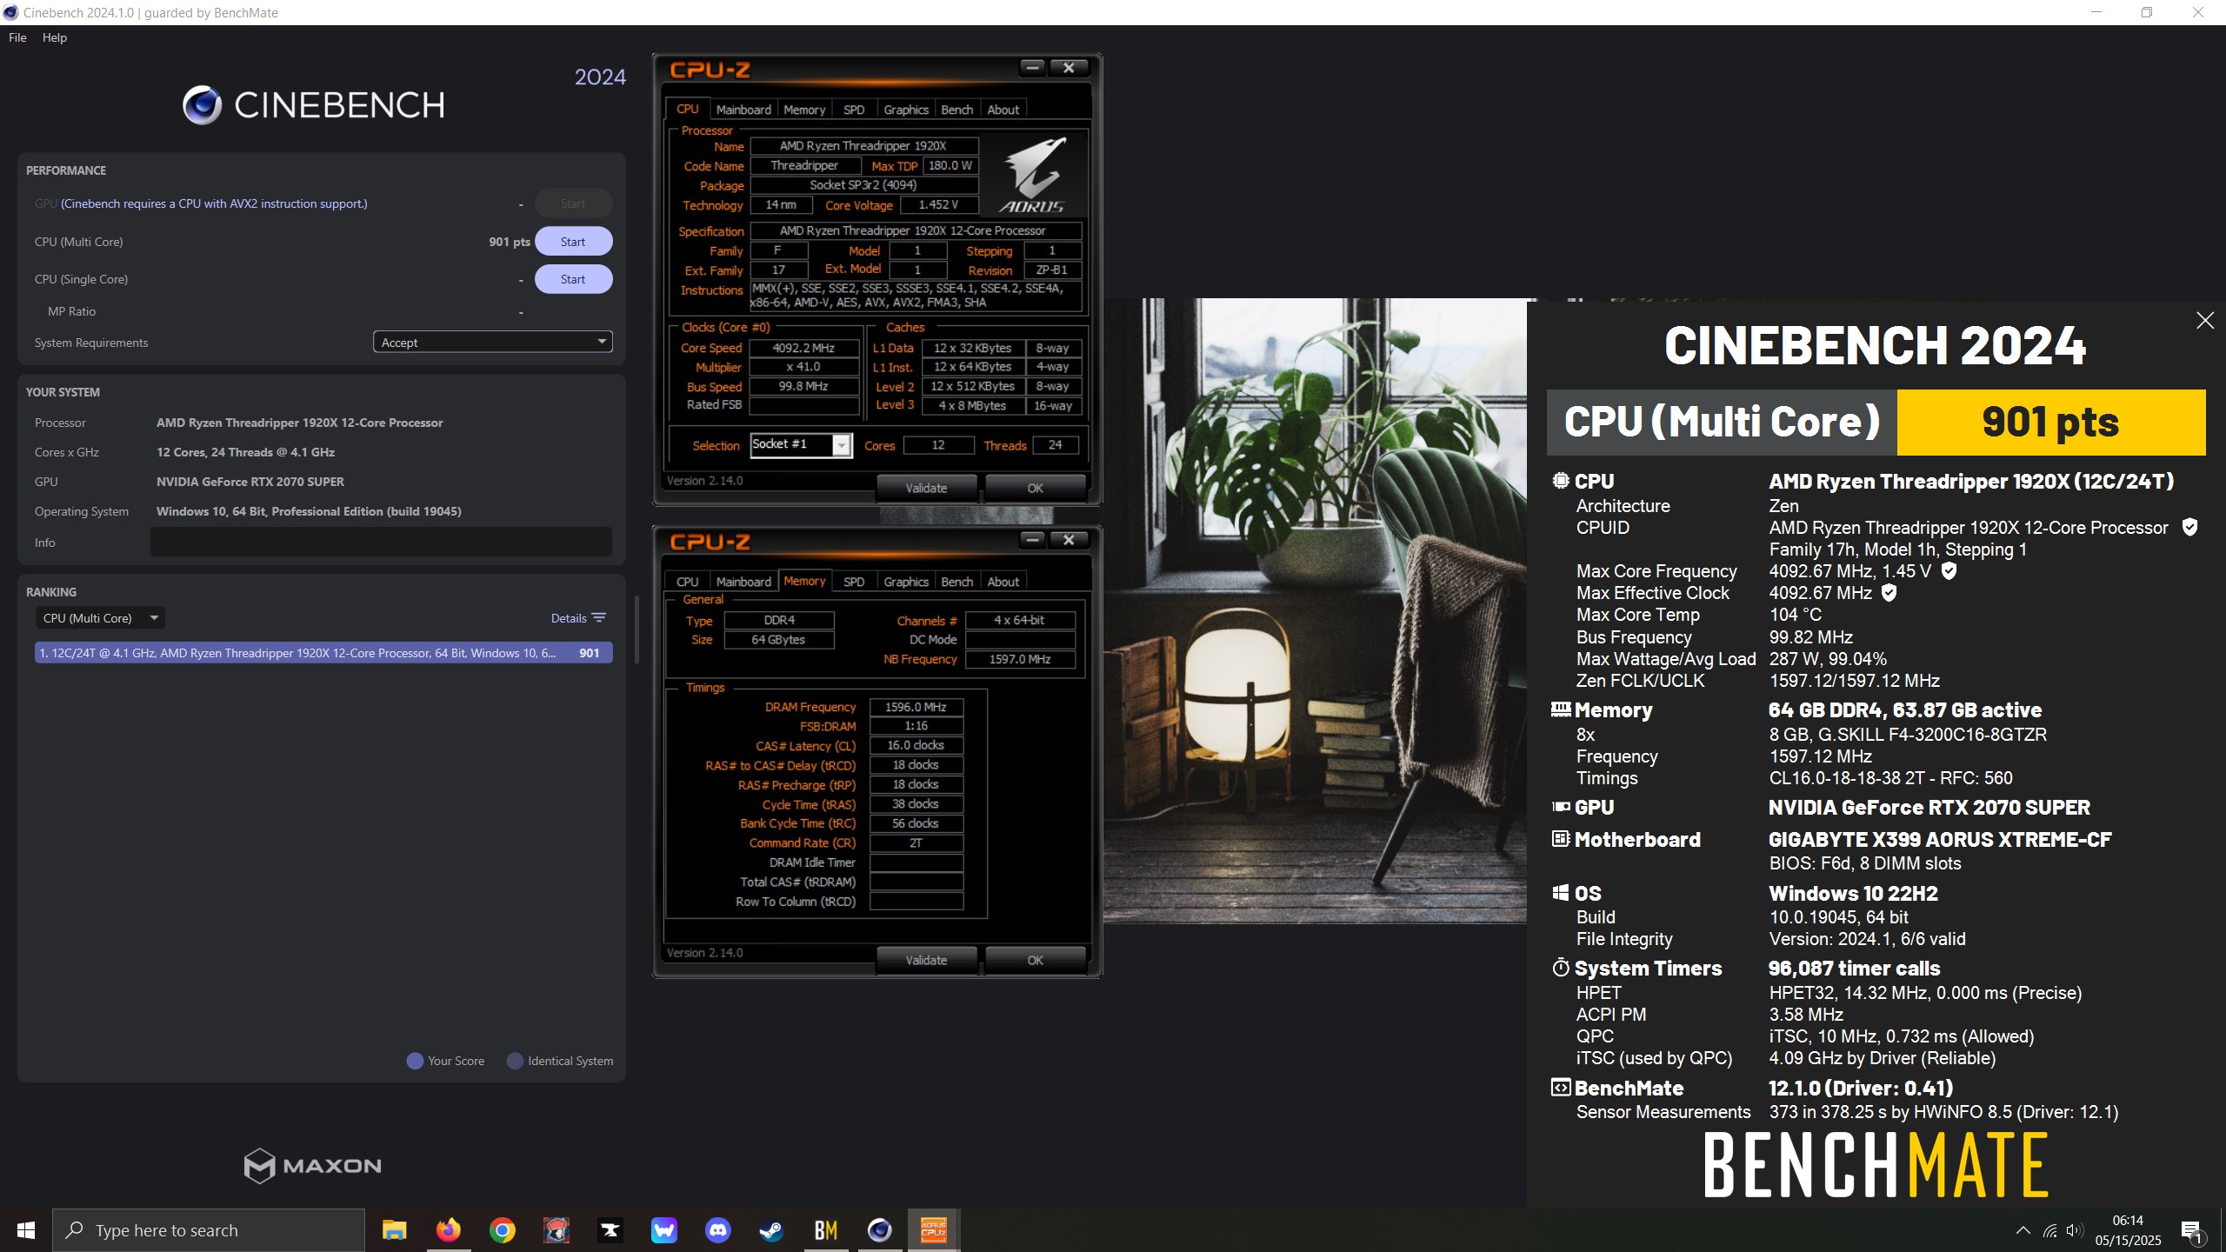The image size is (2226, 1252).
Task: Click the Identical System legend dot
Action: 515,1061
